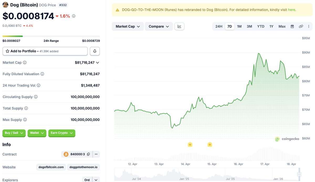The height and width of the screenshot is (182, 315).
Task: Click the bell price alert icon
Action: click(95, 51)
